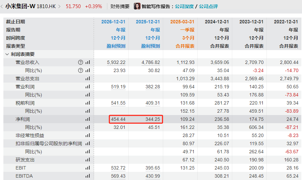Viewport: 302px width, 180px height.
Task: Click 2026 forecast EBIT 532.72
Action: [118, 168]
